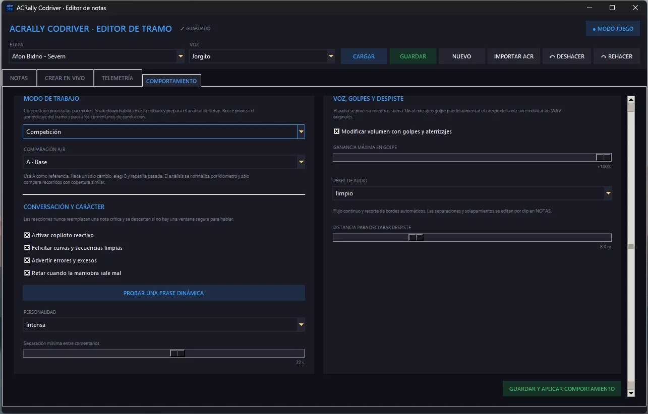Click the '+100%' gain value
The height and width of the screenshot is (414, 648).
point(604,167)
